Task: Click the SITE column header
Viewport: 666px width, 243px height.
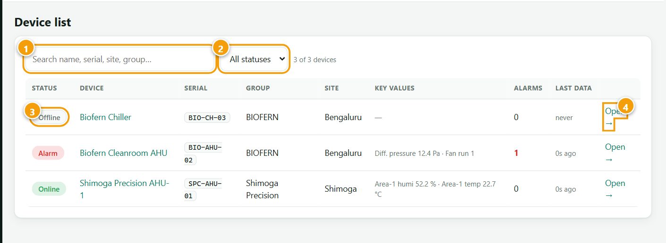Action: click(332, 88)
